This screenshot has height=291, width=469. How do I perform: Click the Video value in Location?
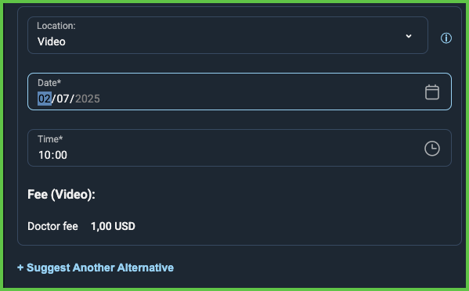(52, 41)
